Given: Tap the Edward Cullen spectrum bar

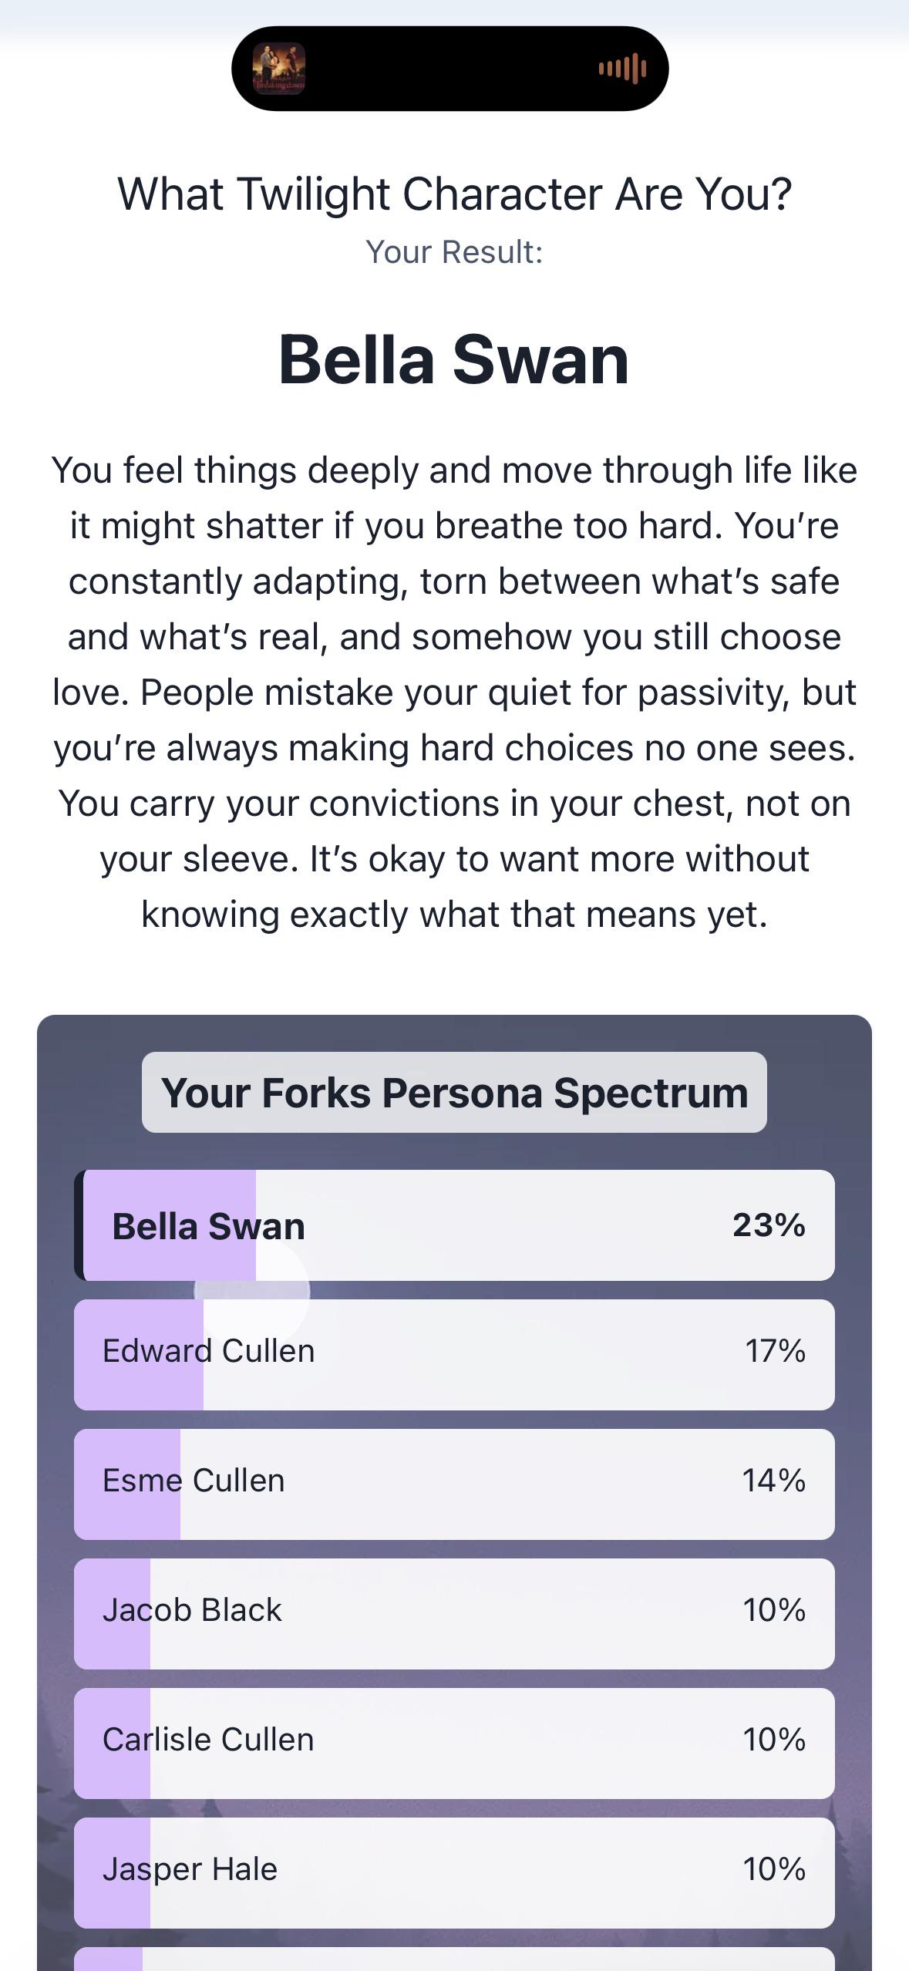Looking at the screenshot, I should click(454, 1351).
